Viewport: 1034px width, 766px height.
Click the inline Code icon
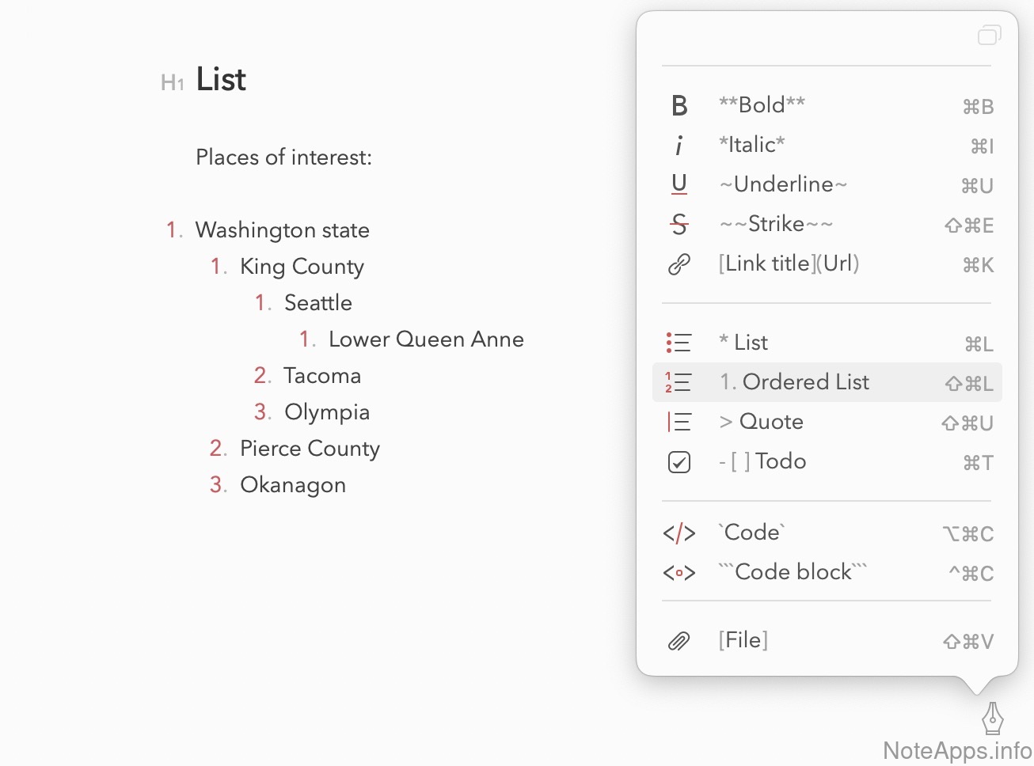(x=679, y=533)
